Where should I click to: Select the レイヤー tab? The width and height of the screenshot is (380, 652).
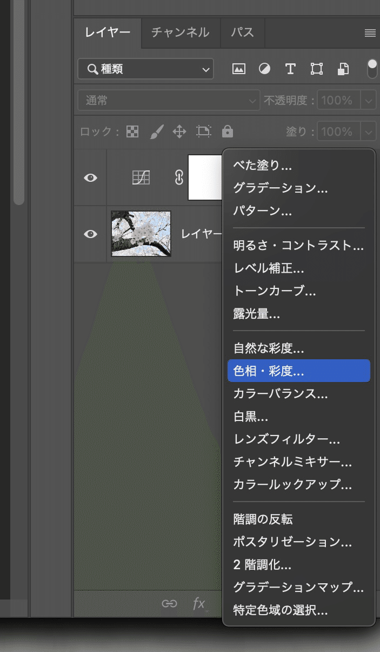(x=108, y=32)
